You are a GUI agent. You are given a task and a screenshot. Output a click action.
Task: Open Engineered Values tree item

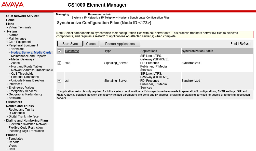pyautogui.click(x=22, y=88)
